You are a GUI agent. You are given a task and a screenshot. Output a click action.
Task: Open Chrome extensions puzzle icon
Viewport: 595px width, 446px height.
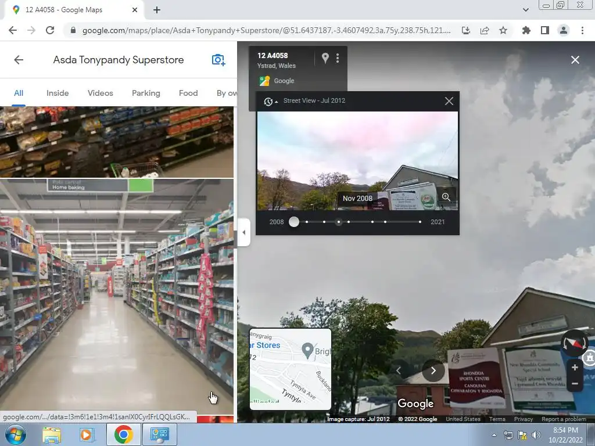[526, 30]
